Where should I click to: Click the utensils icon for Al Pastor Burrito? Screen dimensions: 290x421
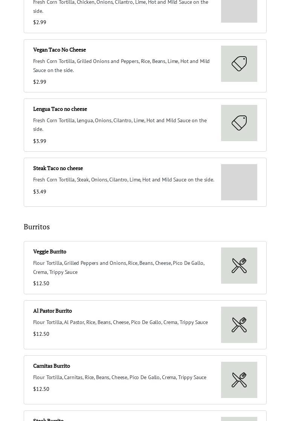(x=239, y=325)
